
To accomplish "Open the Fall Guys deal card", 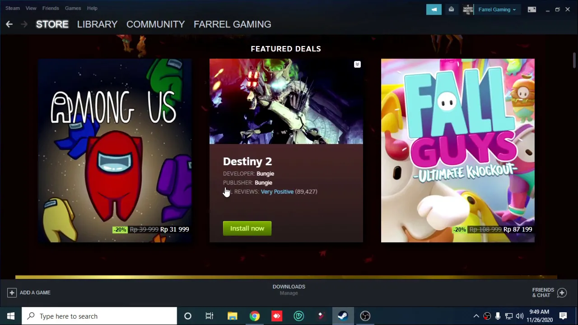I will click(x=458, y=150).
